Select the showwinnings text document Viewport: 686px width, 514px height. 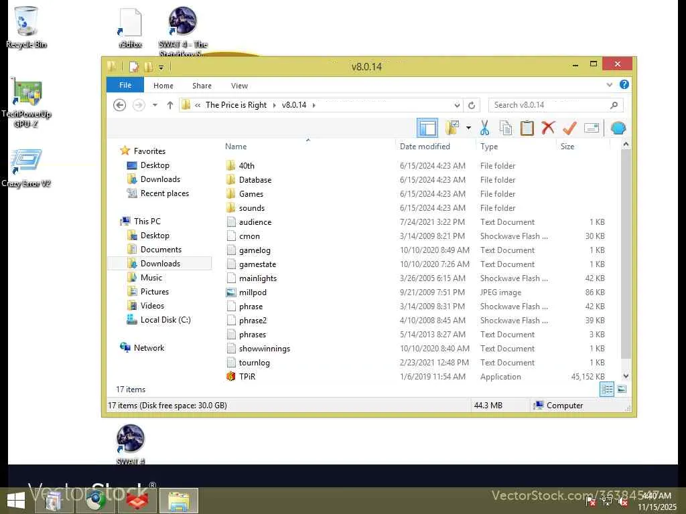pyautogui.click(x=264, y=348)
